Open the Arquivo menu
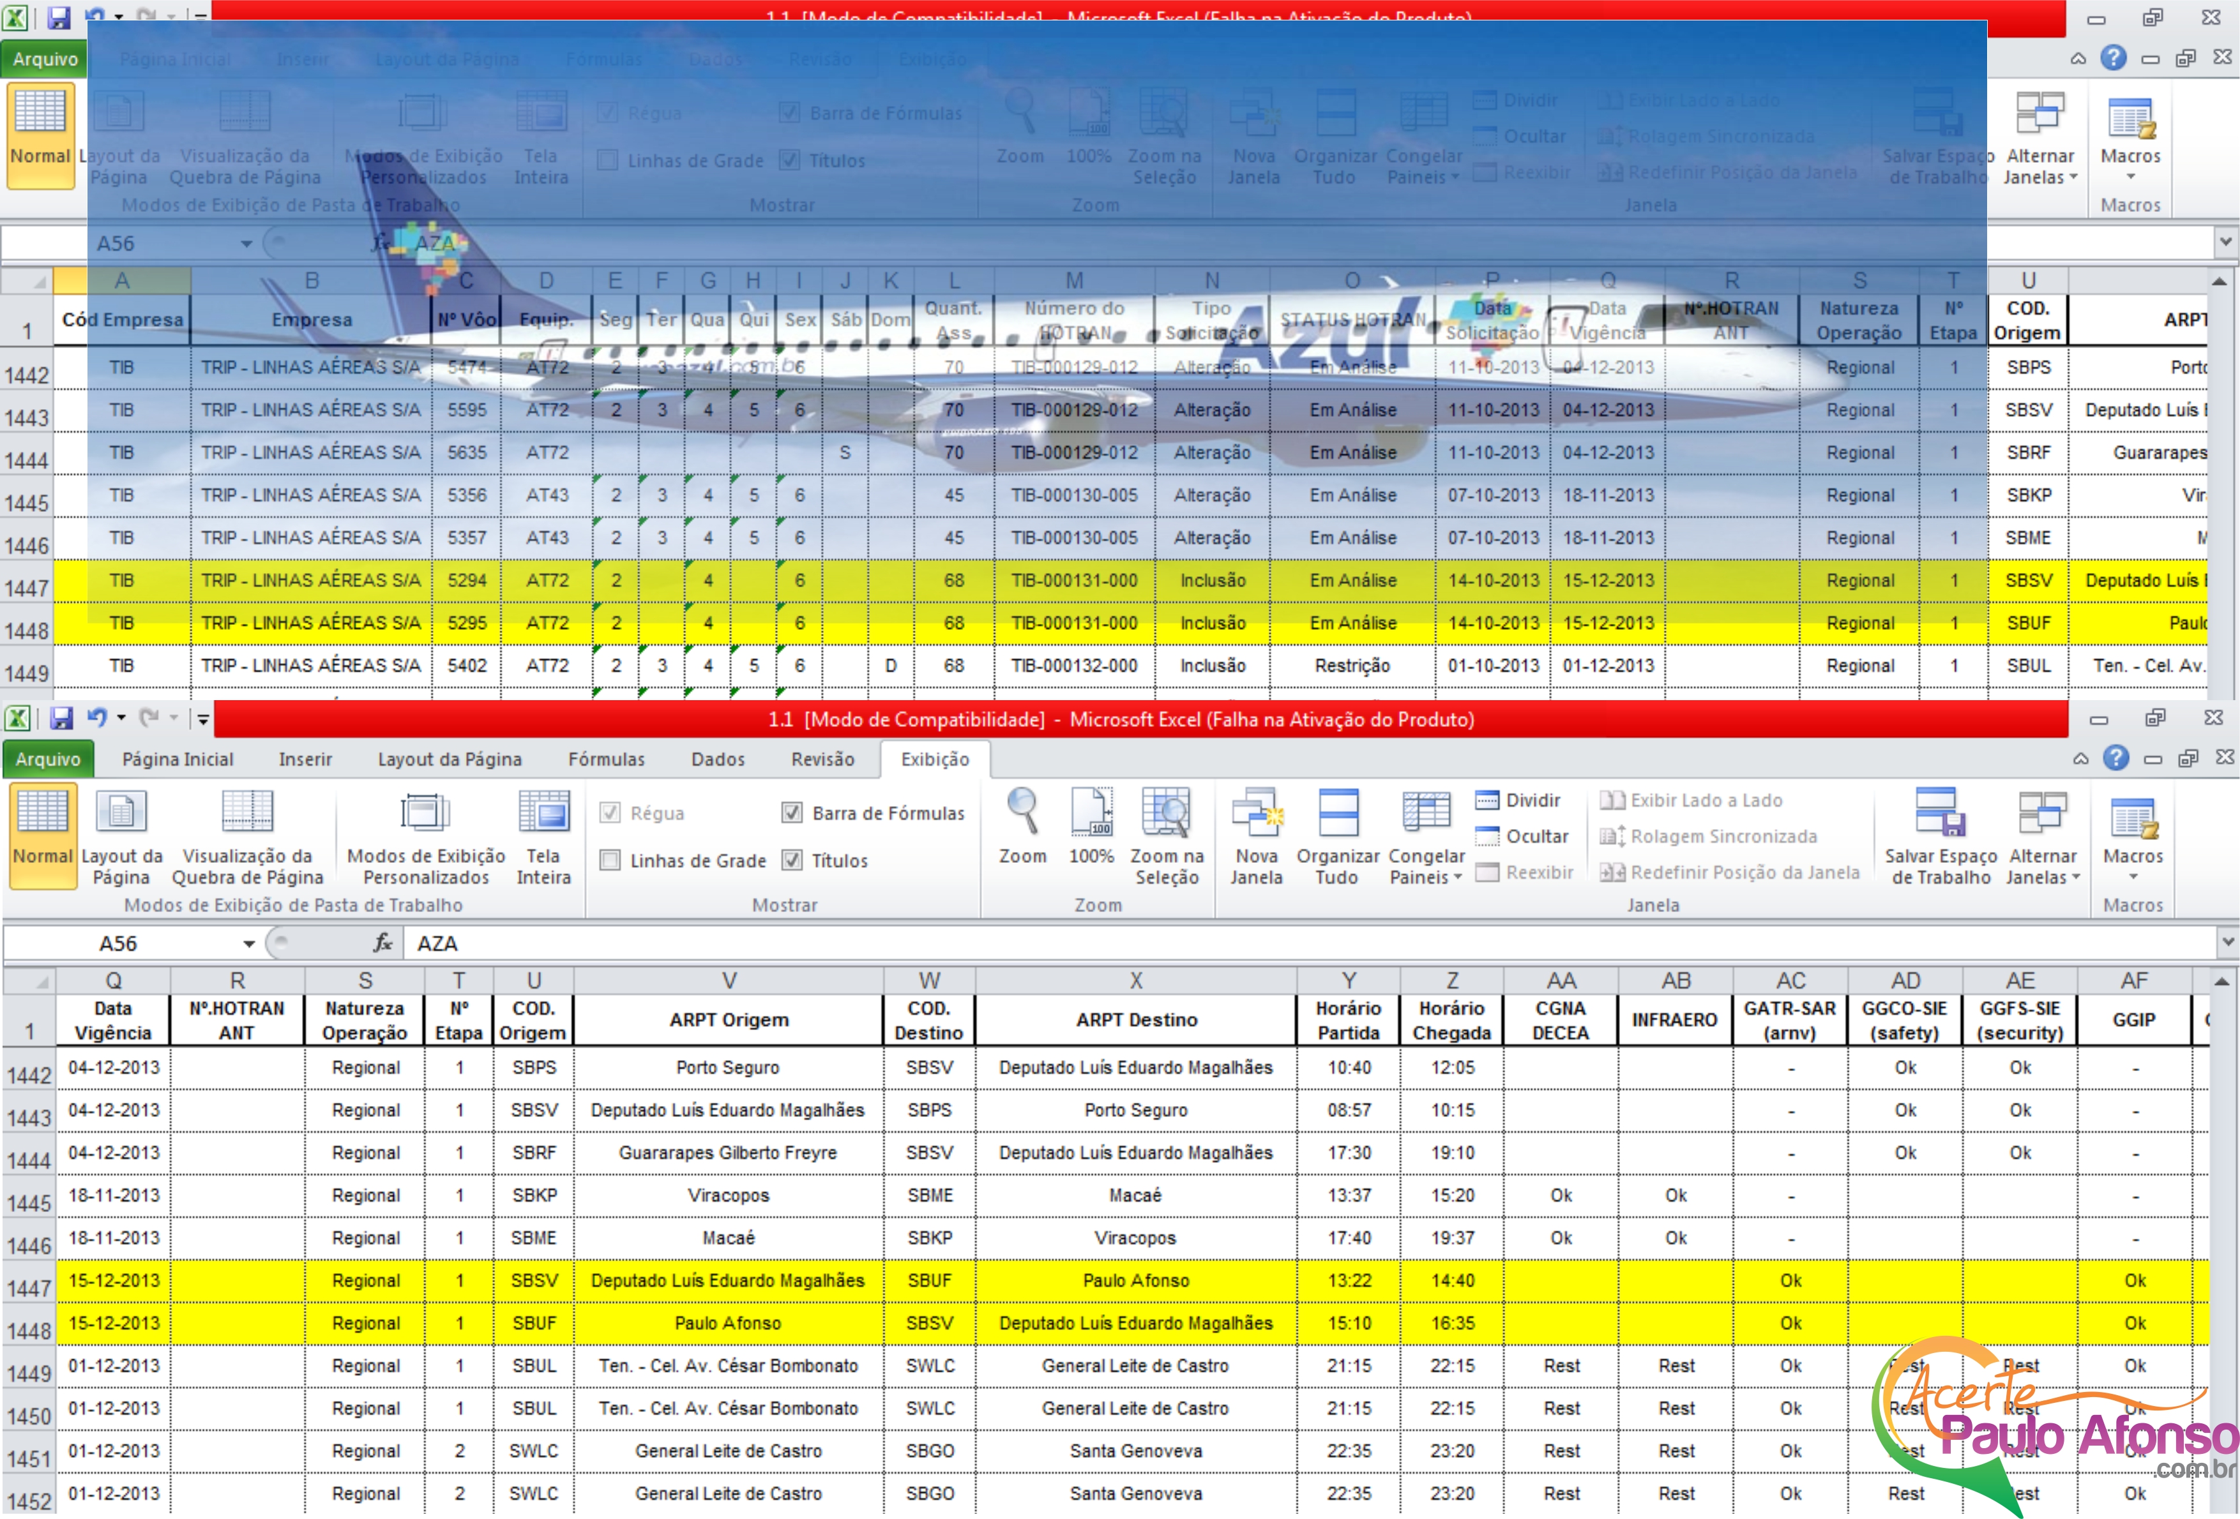Viewport: 2240px width, 1519px height. coord(47,759)
